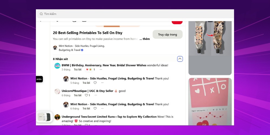Reply to the BWM wonderful ideas comment
Screen dimensions: 270x135
point(78,70)
